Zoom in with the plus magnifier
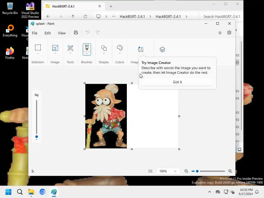The width and height of the screenshot is (264, 198). 230,171
